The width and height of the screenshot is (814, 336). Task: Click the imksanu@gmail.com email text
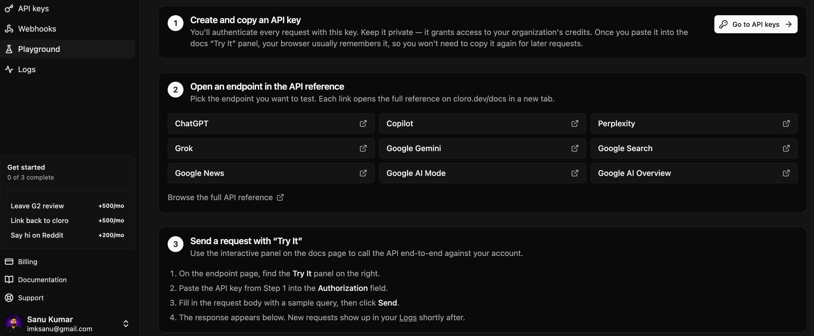(x=60, y=329)
